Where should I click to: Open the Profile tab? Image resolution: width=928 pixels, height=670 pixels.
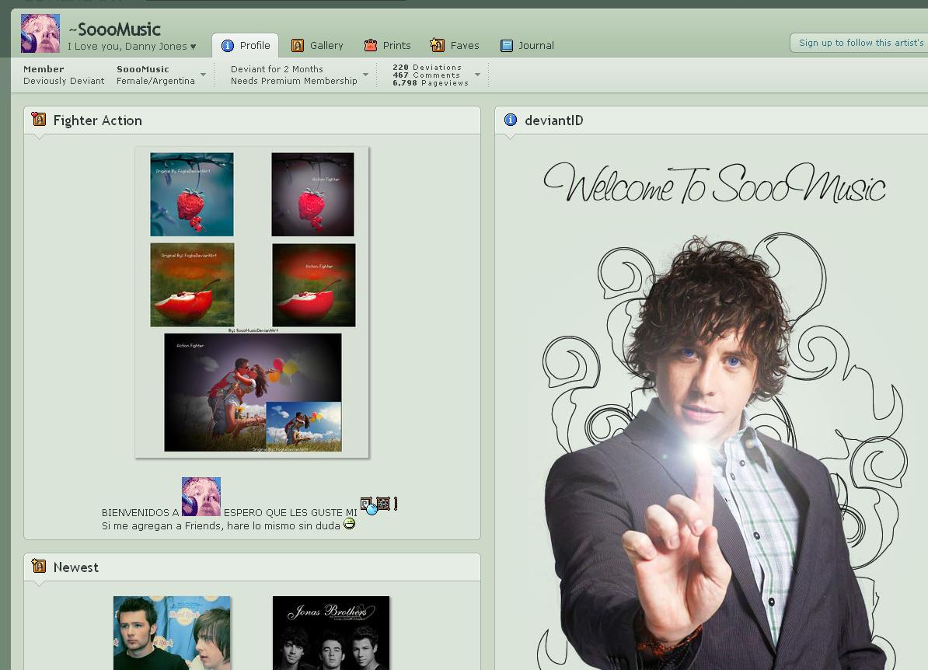245,46
